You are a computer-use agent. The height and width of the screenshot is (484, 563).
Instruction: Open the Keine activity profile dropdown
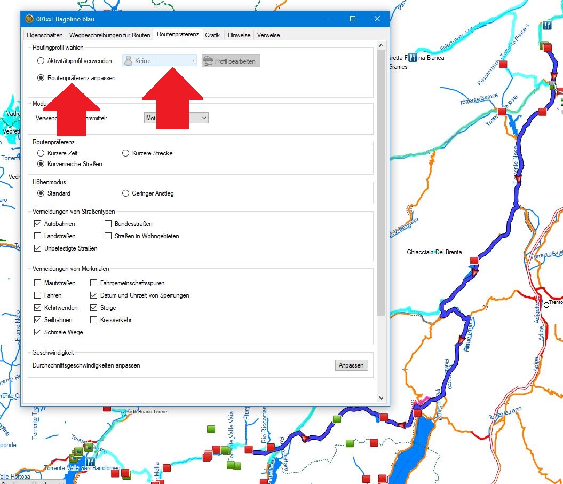[x=161, y=61]
